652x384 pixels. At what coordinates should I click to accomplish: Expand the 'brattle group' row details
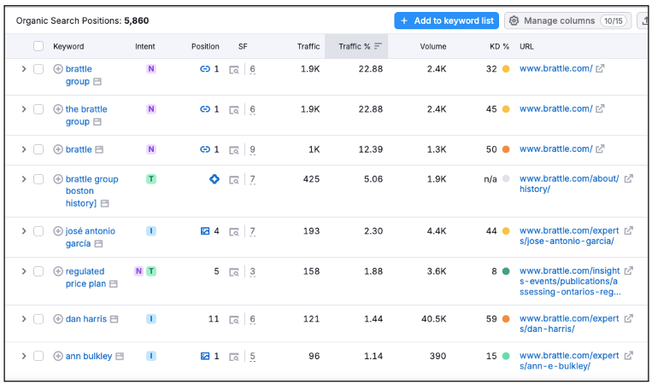[x=24, y=69]
